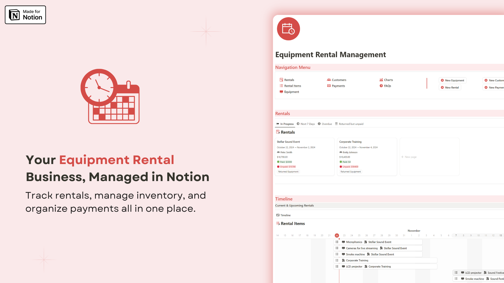Select the November 22 timeline marker

click(x=337, y=235)
